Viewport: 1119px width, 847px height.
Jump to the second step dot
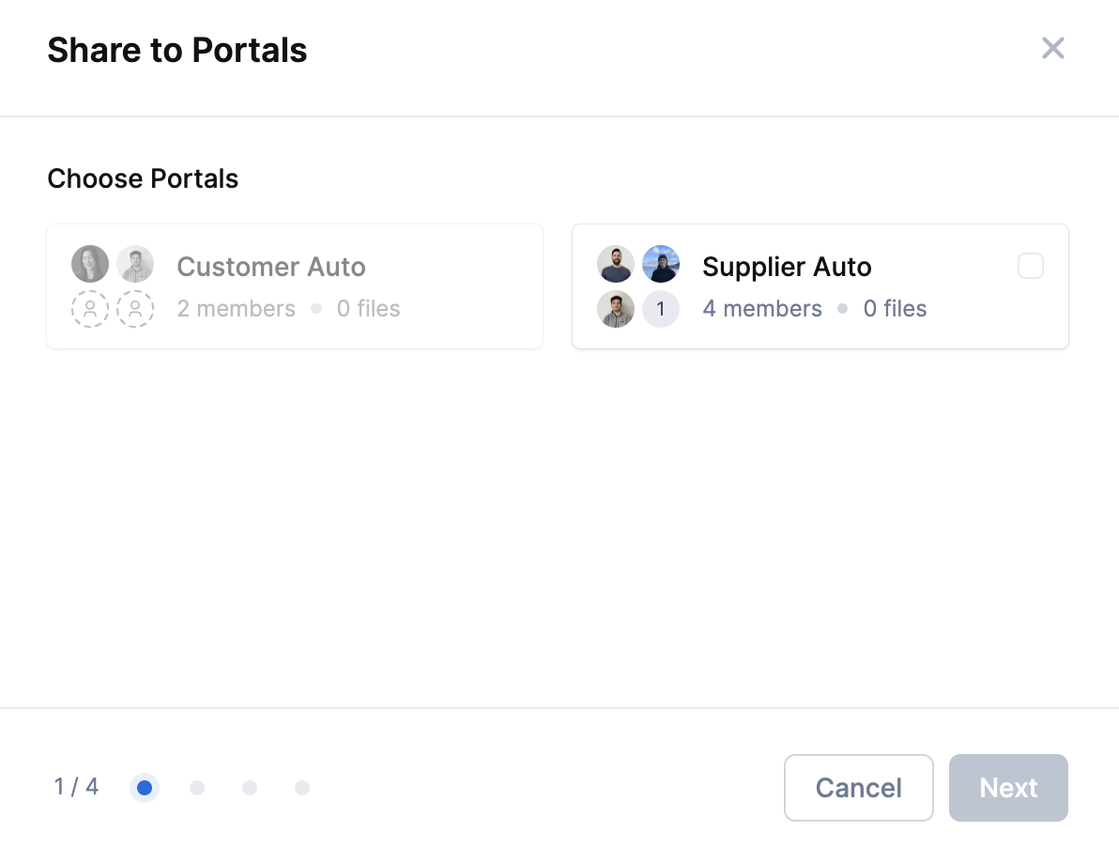tap(197, 788)
